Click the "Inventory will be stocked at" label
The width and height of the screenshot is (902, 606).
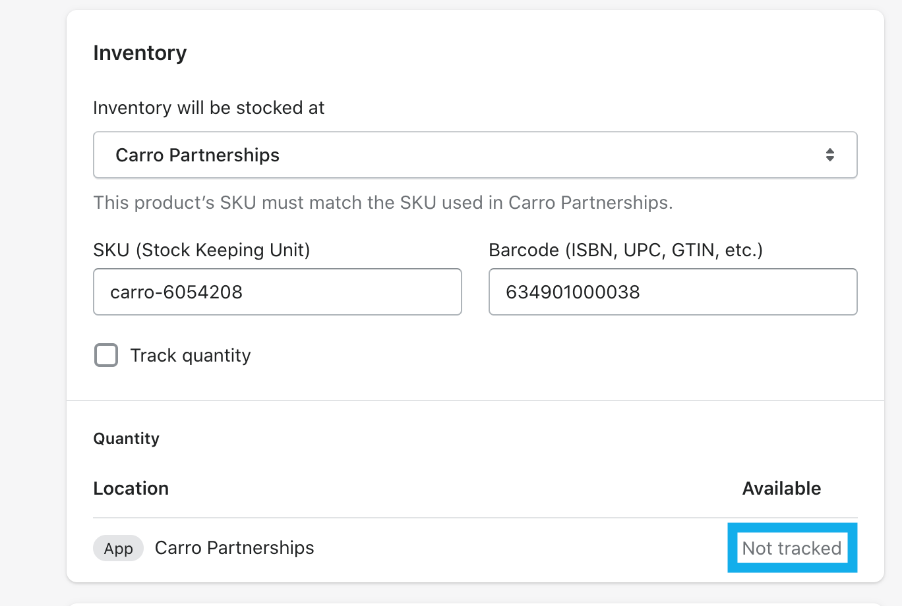tap(208, 108)
